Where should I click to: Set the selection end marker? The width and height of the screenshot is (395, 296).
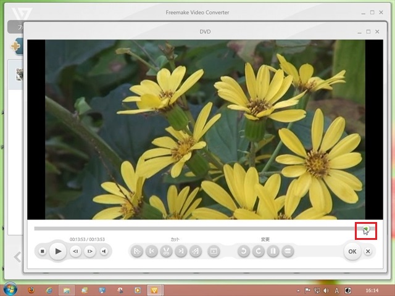[181, 251]
